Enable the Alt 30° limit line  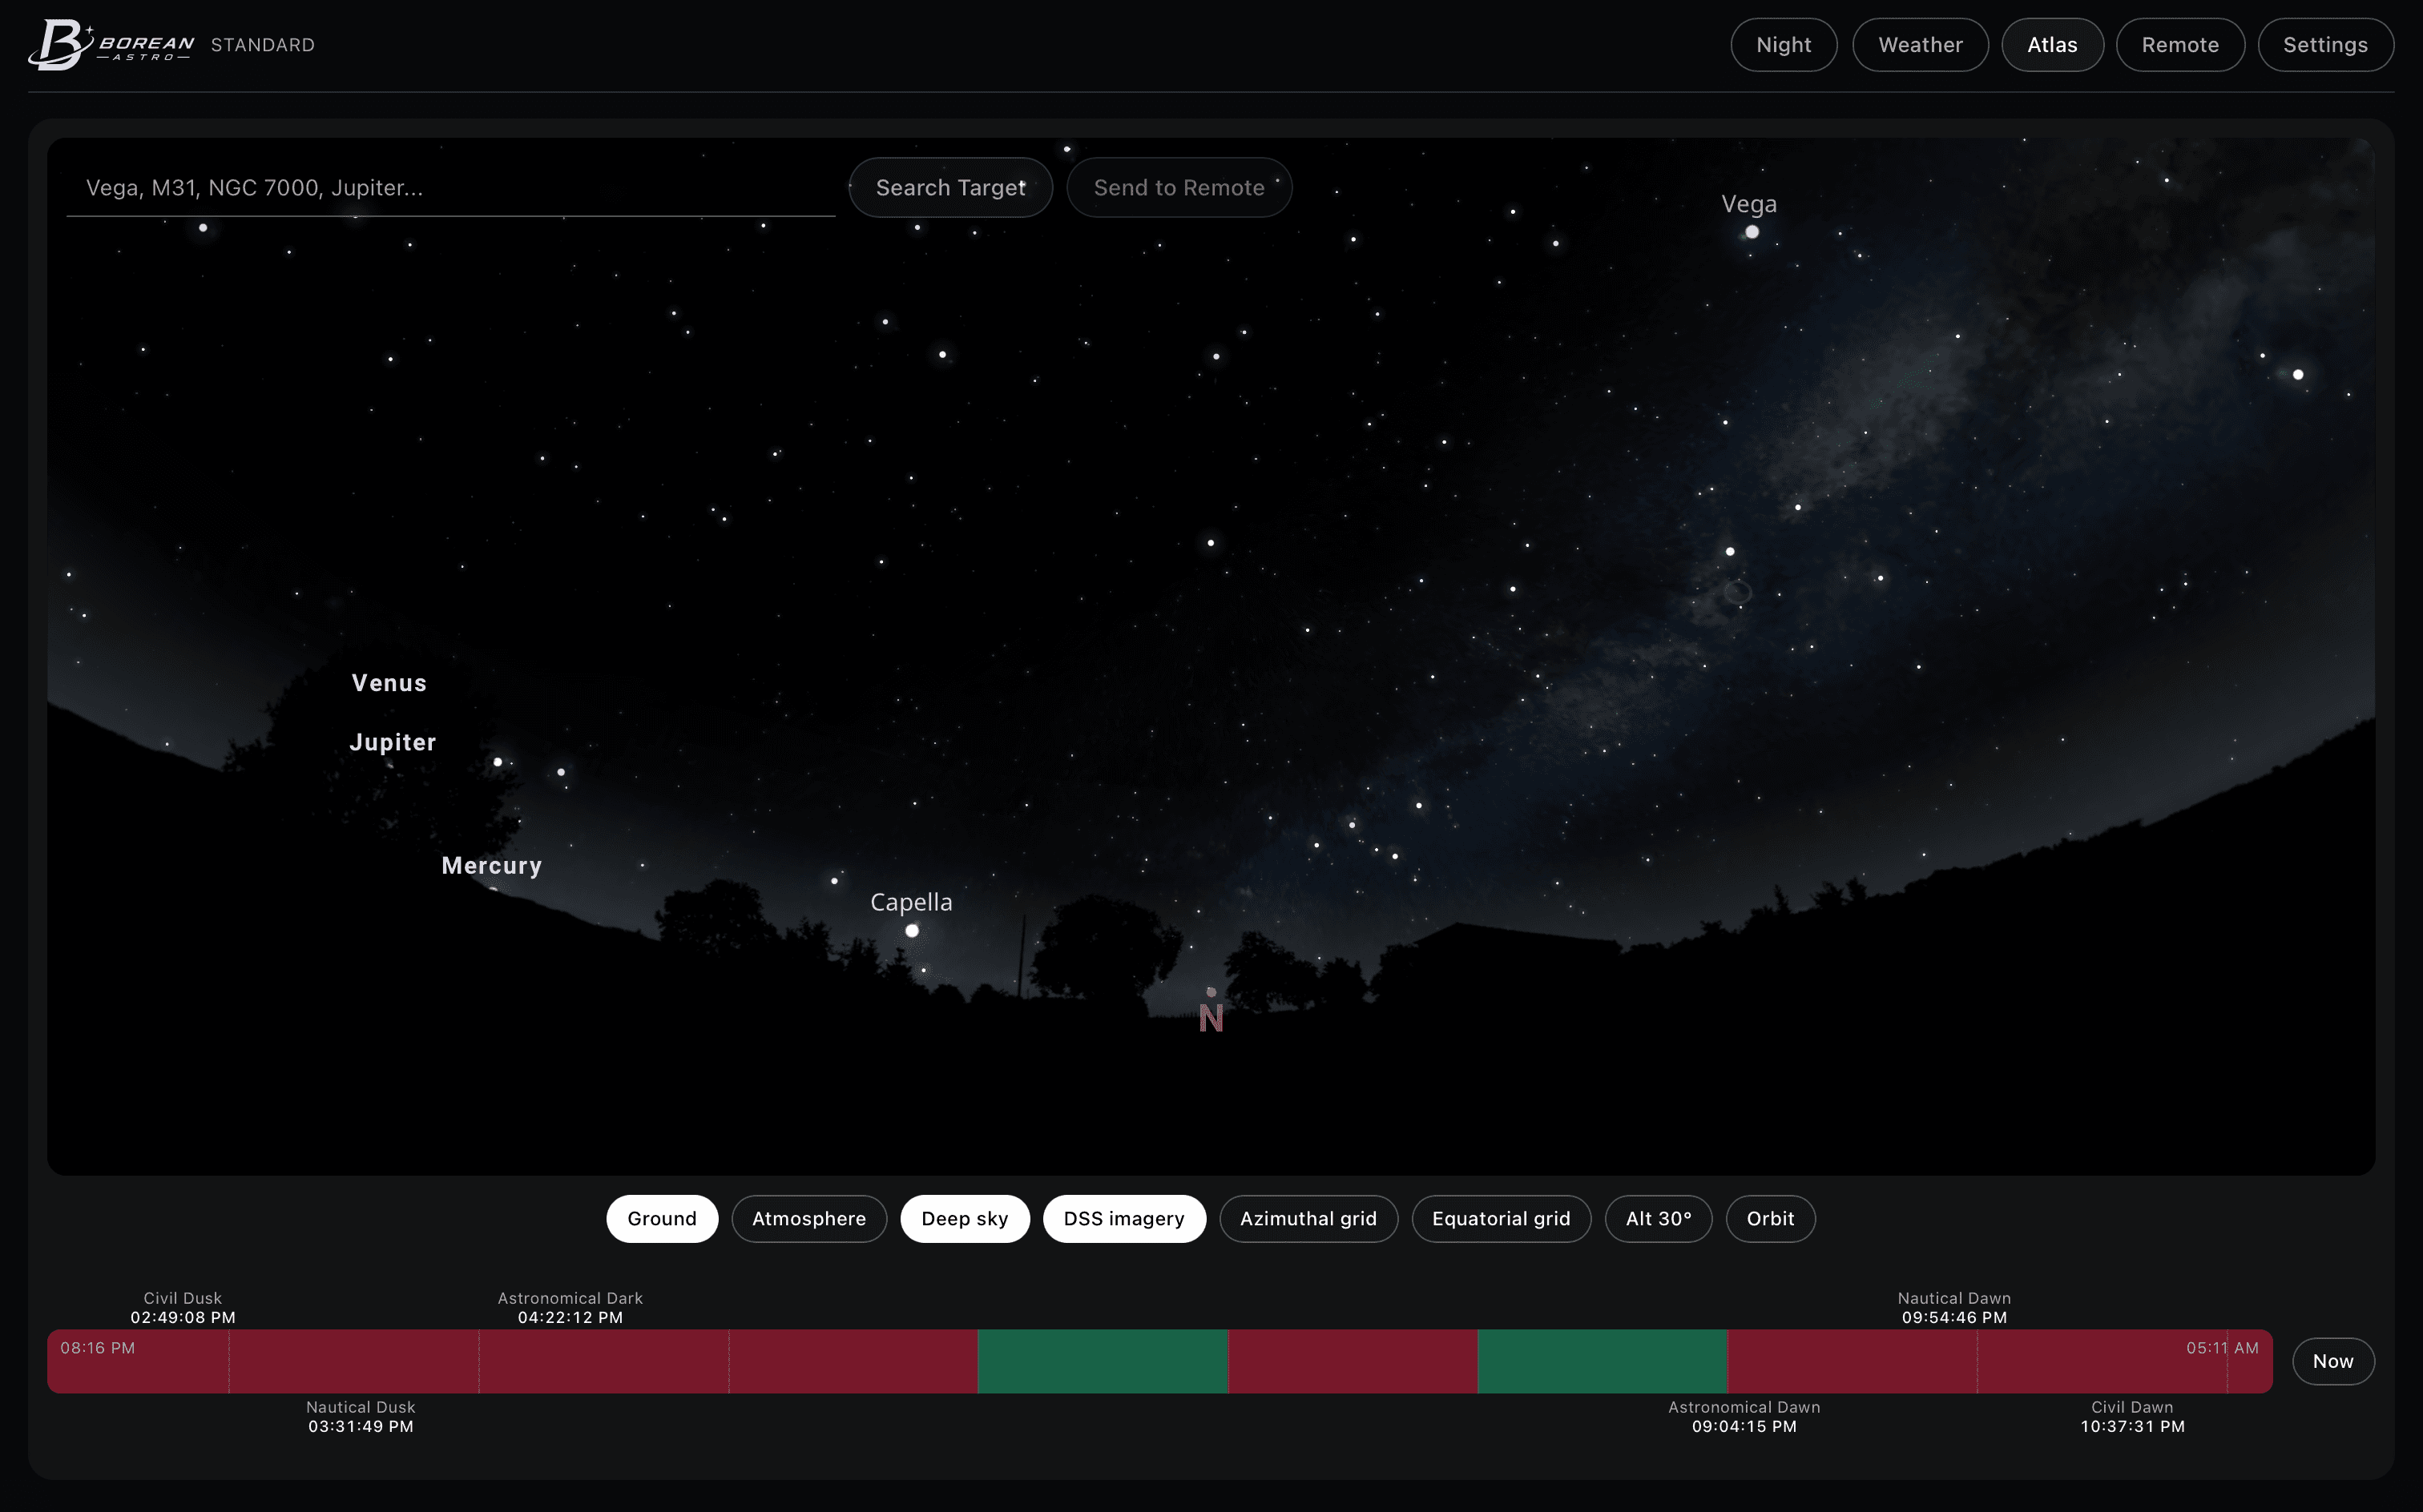(1658, 1219)
